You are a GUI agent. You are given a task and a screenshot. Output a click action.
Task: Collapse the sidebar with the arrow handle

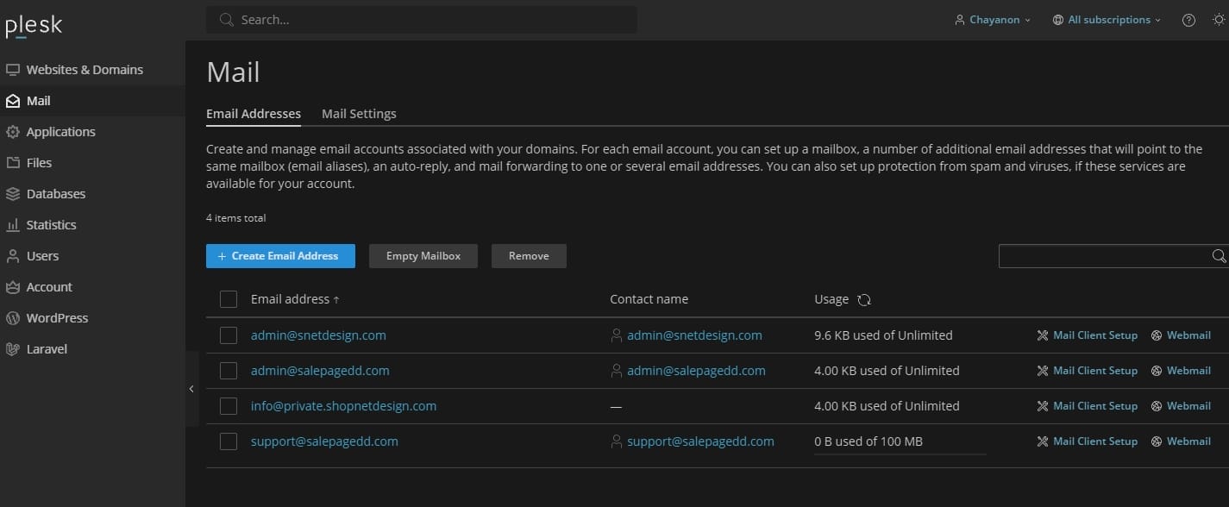point(191,389)
